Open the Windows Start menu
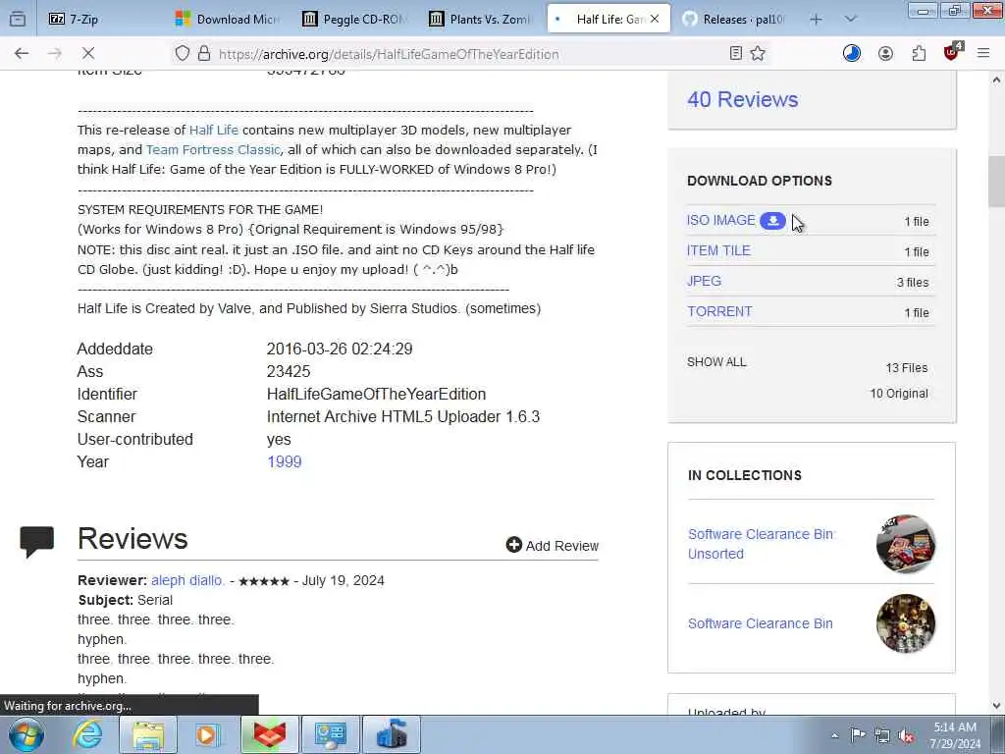This screenshot has width=1005, height=754. [x=26, y=734]
